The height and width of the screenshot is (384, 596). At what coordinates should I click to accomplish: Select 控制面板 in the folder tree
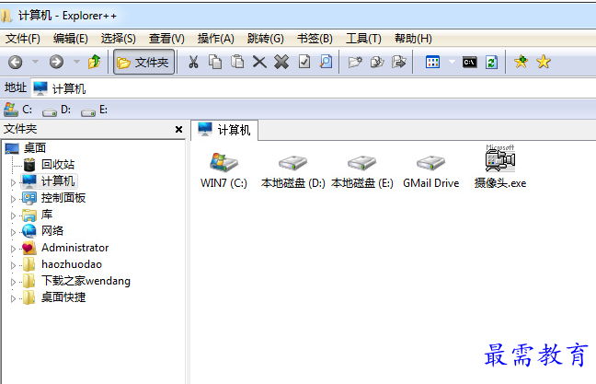click(54, 197)
